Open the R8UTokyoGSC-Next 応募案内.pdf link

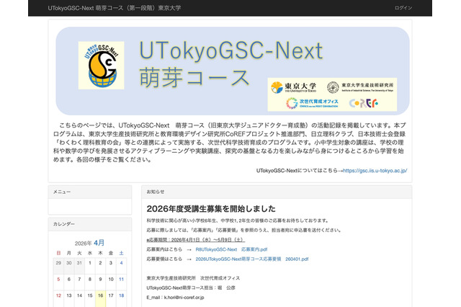point(231,249)
